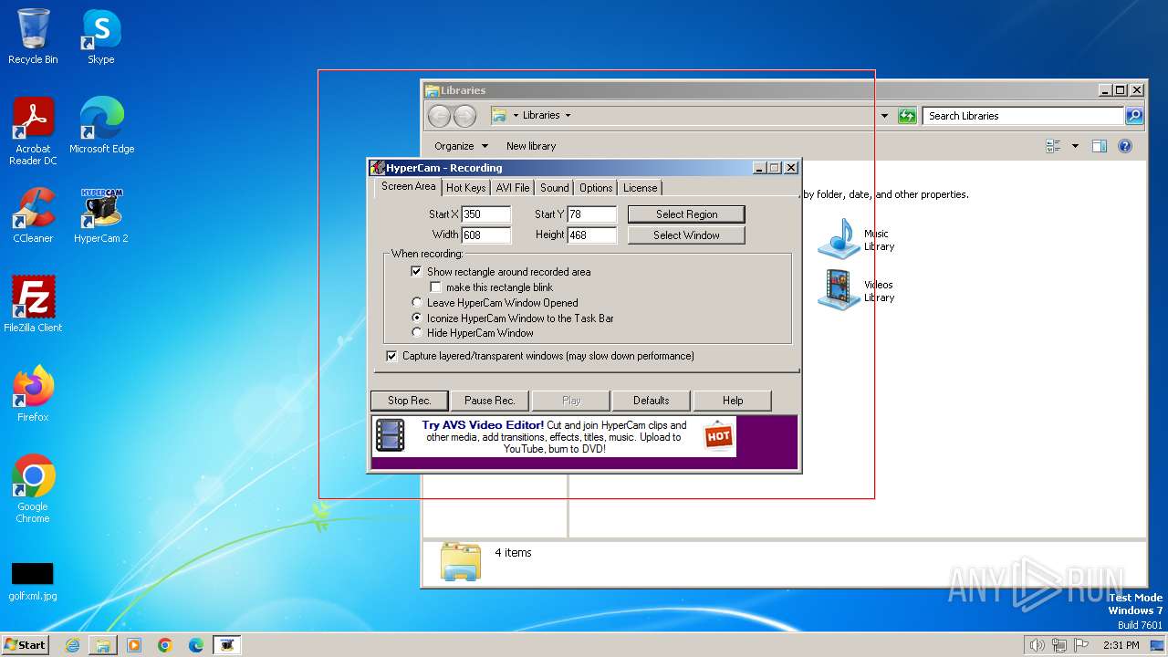Open Skype desktop shortcut
Screen dimensions: 1168x657
tap(101, 36)
